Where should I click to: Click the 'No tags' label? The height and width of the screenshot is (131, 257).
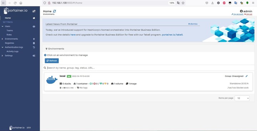(82, 88)
